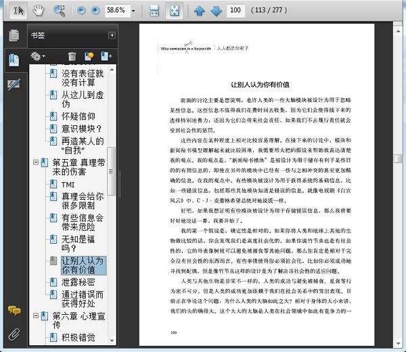Jump to bookmark 没有表征就没有计算
406x352 pixels.
[x=83, y=78]
